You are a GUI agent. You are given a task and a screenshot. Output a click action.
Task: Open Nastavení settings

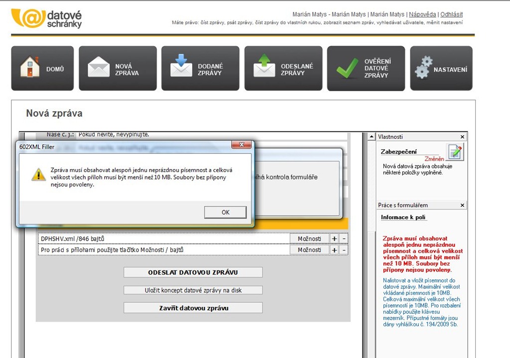pyautogui.click(x=441, y=68)
